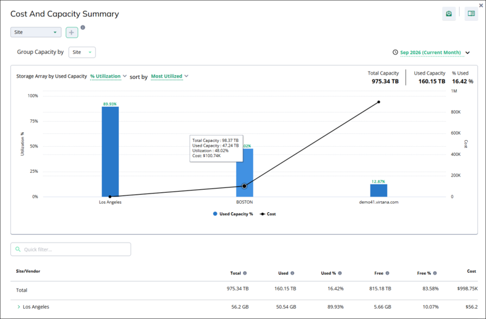This screenshot has height=319, width=486.
Task: Open the side panel layout icon
Action: pos(471,13)
